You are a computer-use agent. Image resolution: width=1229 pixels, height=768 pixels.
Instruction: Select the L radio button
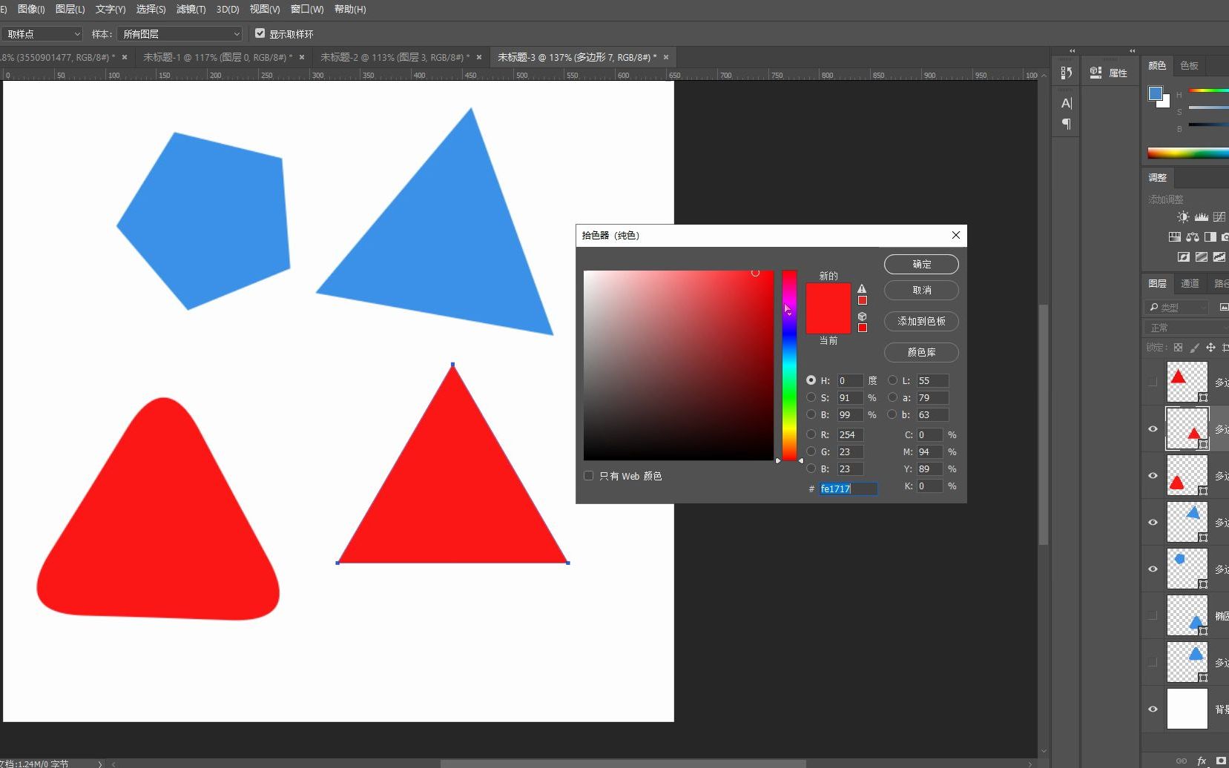tap(892, 380)
